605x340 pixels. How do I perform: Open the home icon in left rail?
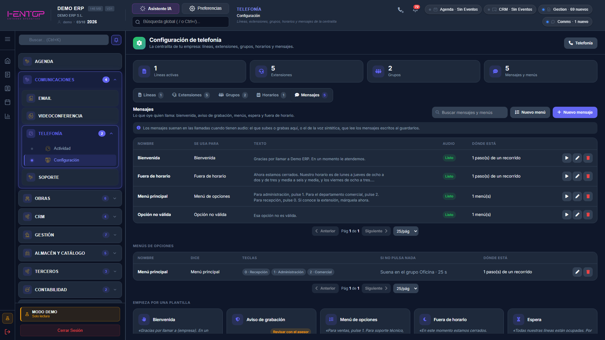click(x=8, y=61)
